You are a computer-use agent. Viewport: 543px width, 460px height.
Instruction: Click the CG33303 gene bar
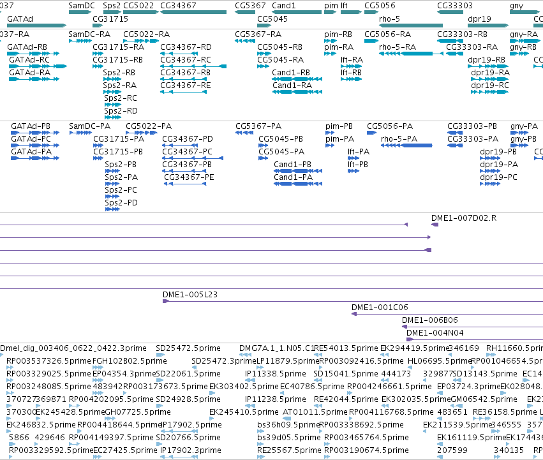coord(450,12)
